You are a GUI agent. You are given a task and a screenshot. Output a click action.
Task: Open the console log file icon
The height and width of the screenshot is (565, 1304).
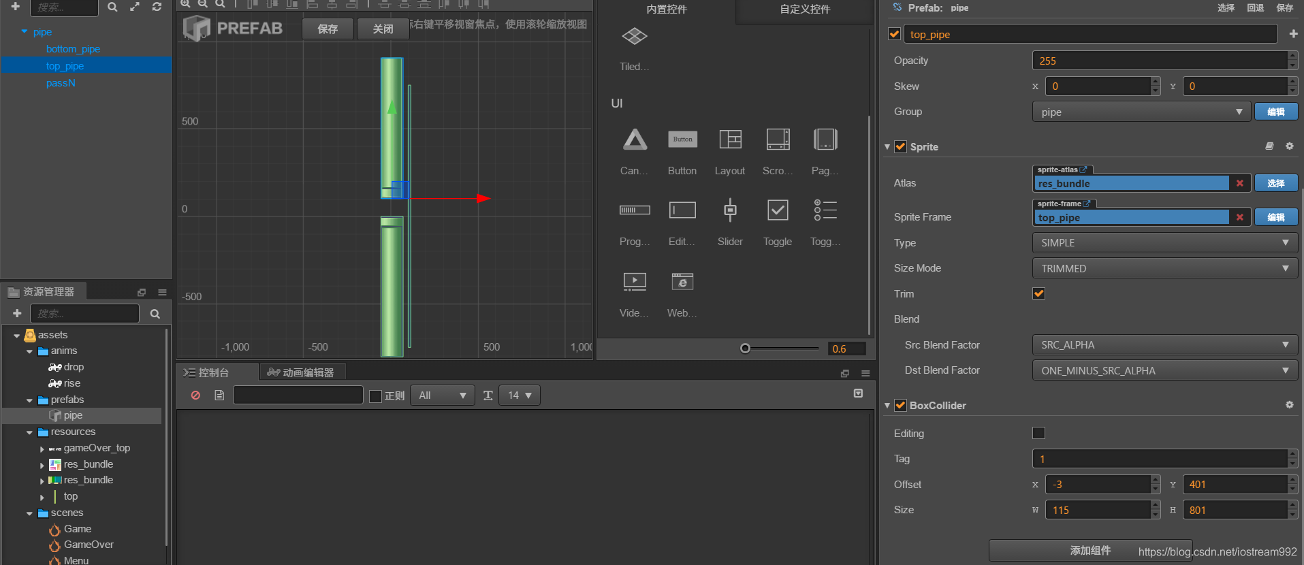tap(219, 395)
